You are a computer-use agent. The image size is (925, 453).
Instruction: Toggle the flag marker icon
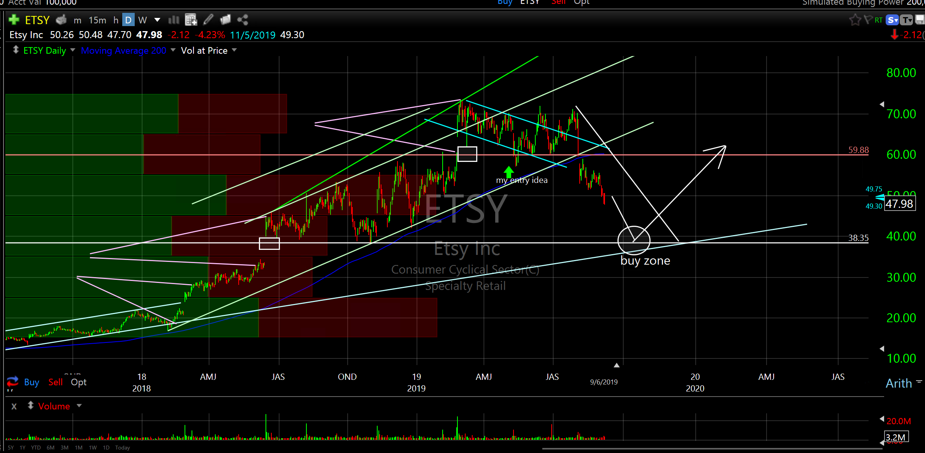tap(867, 19)
